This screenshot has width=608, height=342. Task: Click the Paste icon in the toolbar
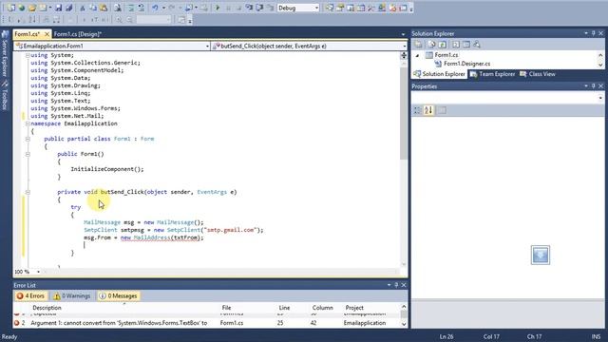pos(104,8)
